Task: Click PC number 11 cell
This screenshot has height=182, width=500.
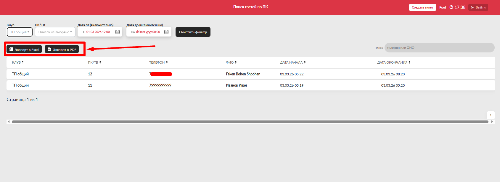Action: tap(90, 85)
